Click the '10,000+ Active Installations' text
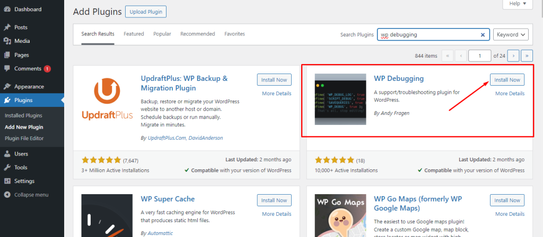 pos(346,170)
